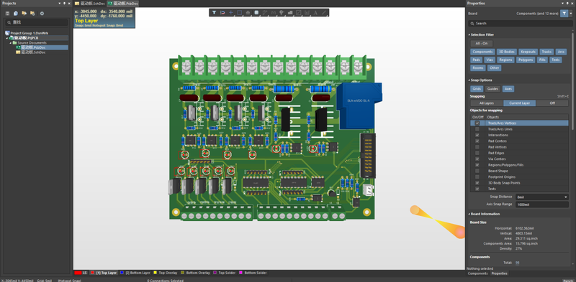Select the Place Polygon Plane tool

pyautogui.click(x=290, y=12)
